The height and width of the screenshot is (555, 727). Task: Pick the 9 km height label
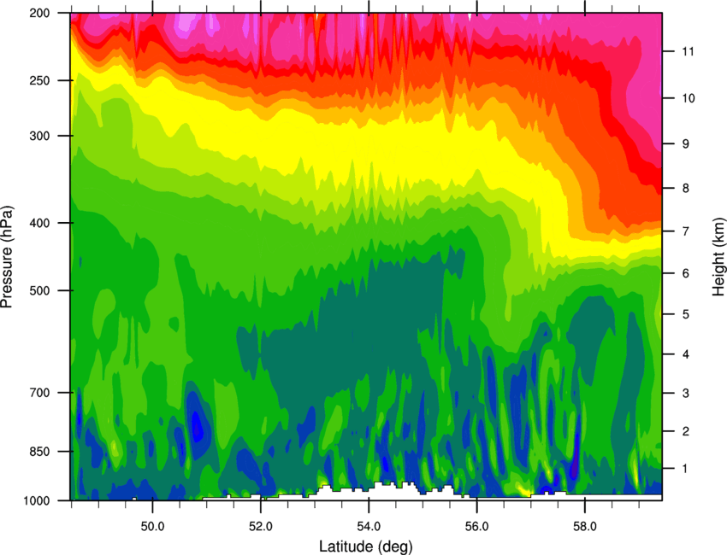click(x=686, y=143)
